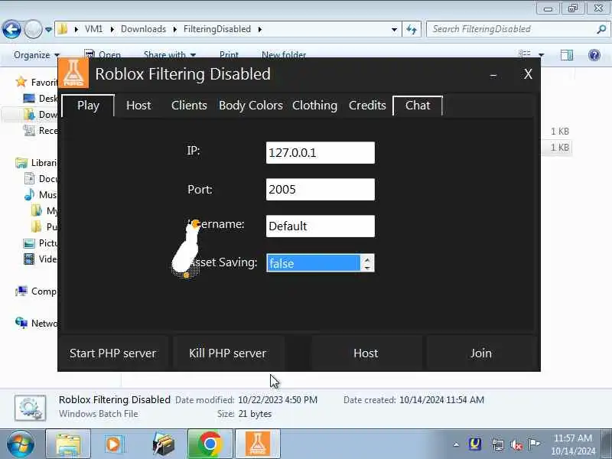Open recent locations dropdown beside Forward arrow
The width and height of the screenshot is (612, 459).
[x=48, y=30]
